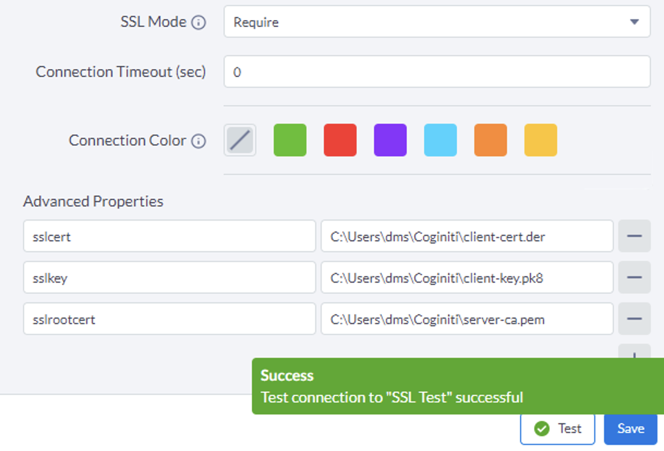Viewport: 664px width, 451px height.
Task: Open the SSL Mode dropdown set to Require
Action: click(437, 22)
